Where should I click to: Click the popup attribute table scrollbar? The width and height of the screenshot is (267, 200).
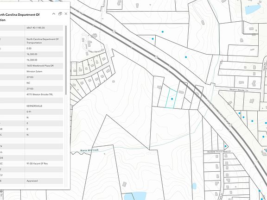coord(66,60)
